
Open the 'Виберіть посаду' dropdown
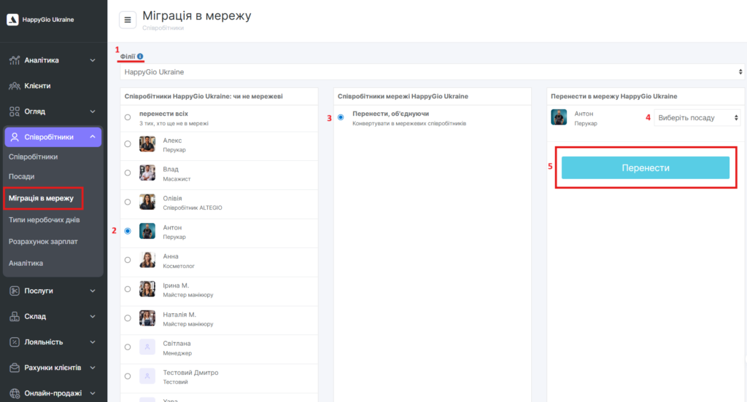click(x=697, y=117)
